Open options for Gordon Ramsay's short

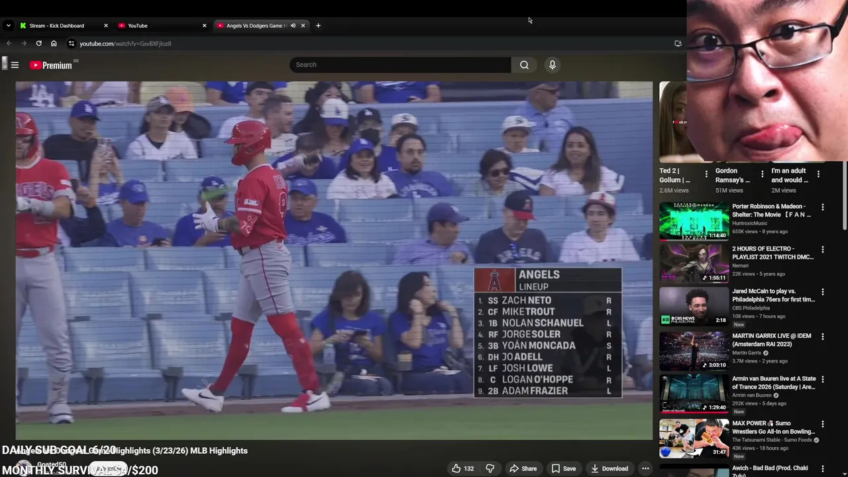click(x=762, y=174)
